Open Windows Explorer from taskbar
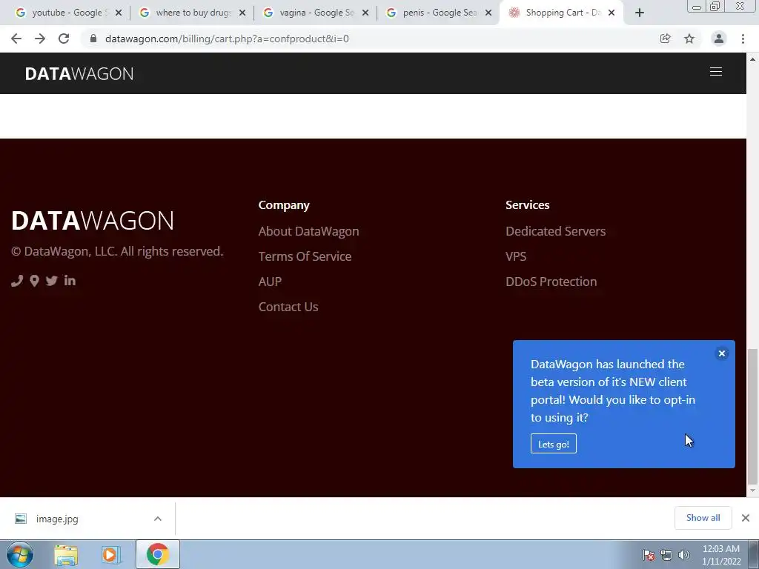This screenshot has width=759, height=569. [x=66, y=554]
